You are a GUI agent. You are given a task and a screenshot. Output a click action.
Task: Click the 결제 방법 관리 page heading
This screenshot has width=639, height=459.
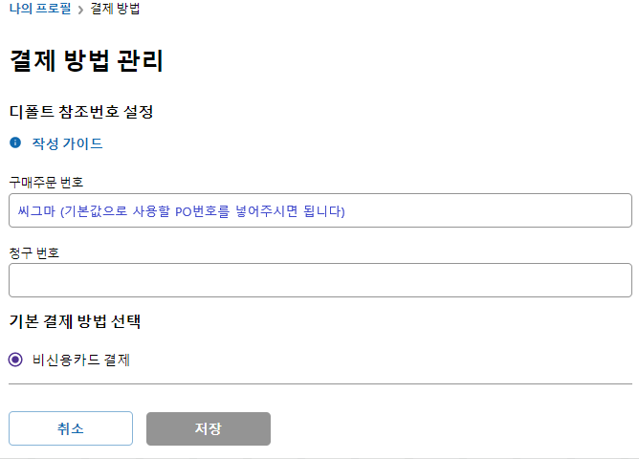pos(86,61)
